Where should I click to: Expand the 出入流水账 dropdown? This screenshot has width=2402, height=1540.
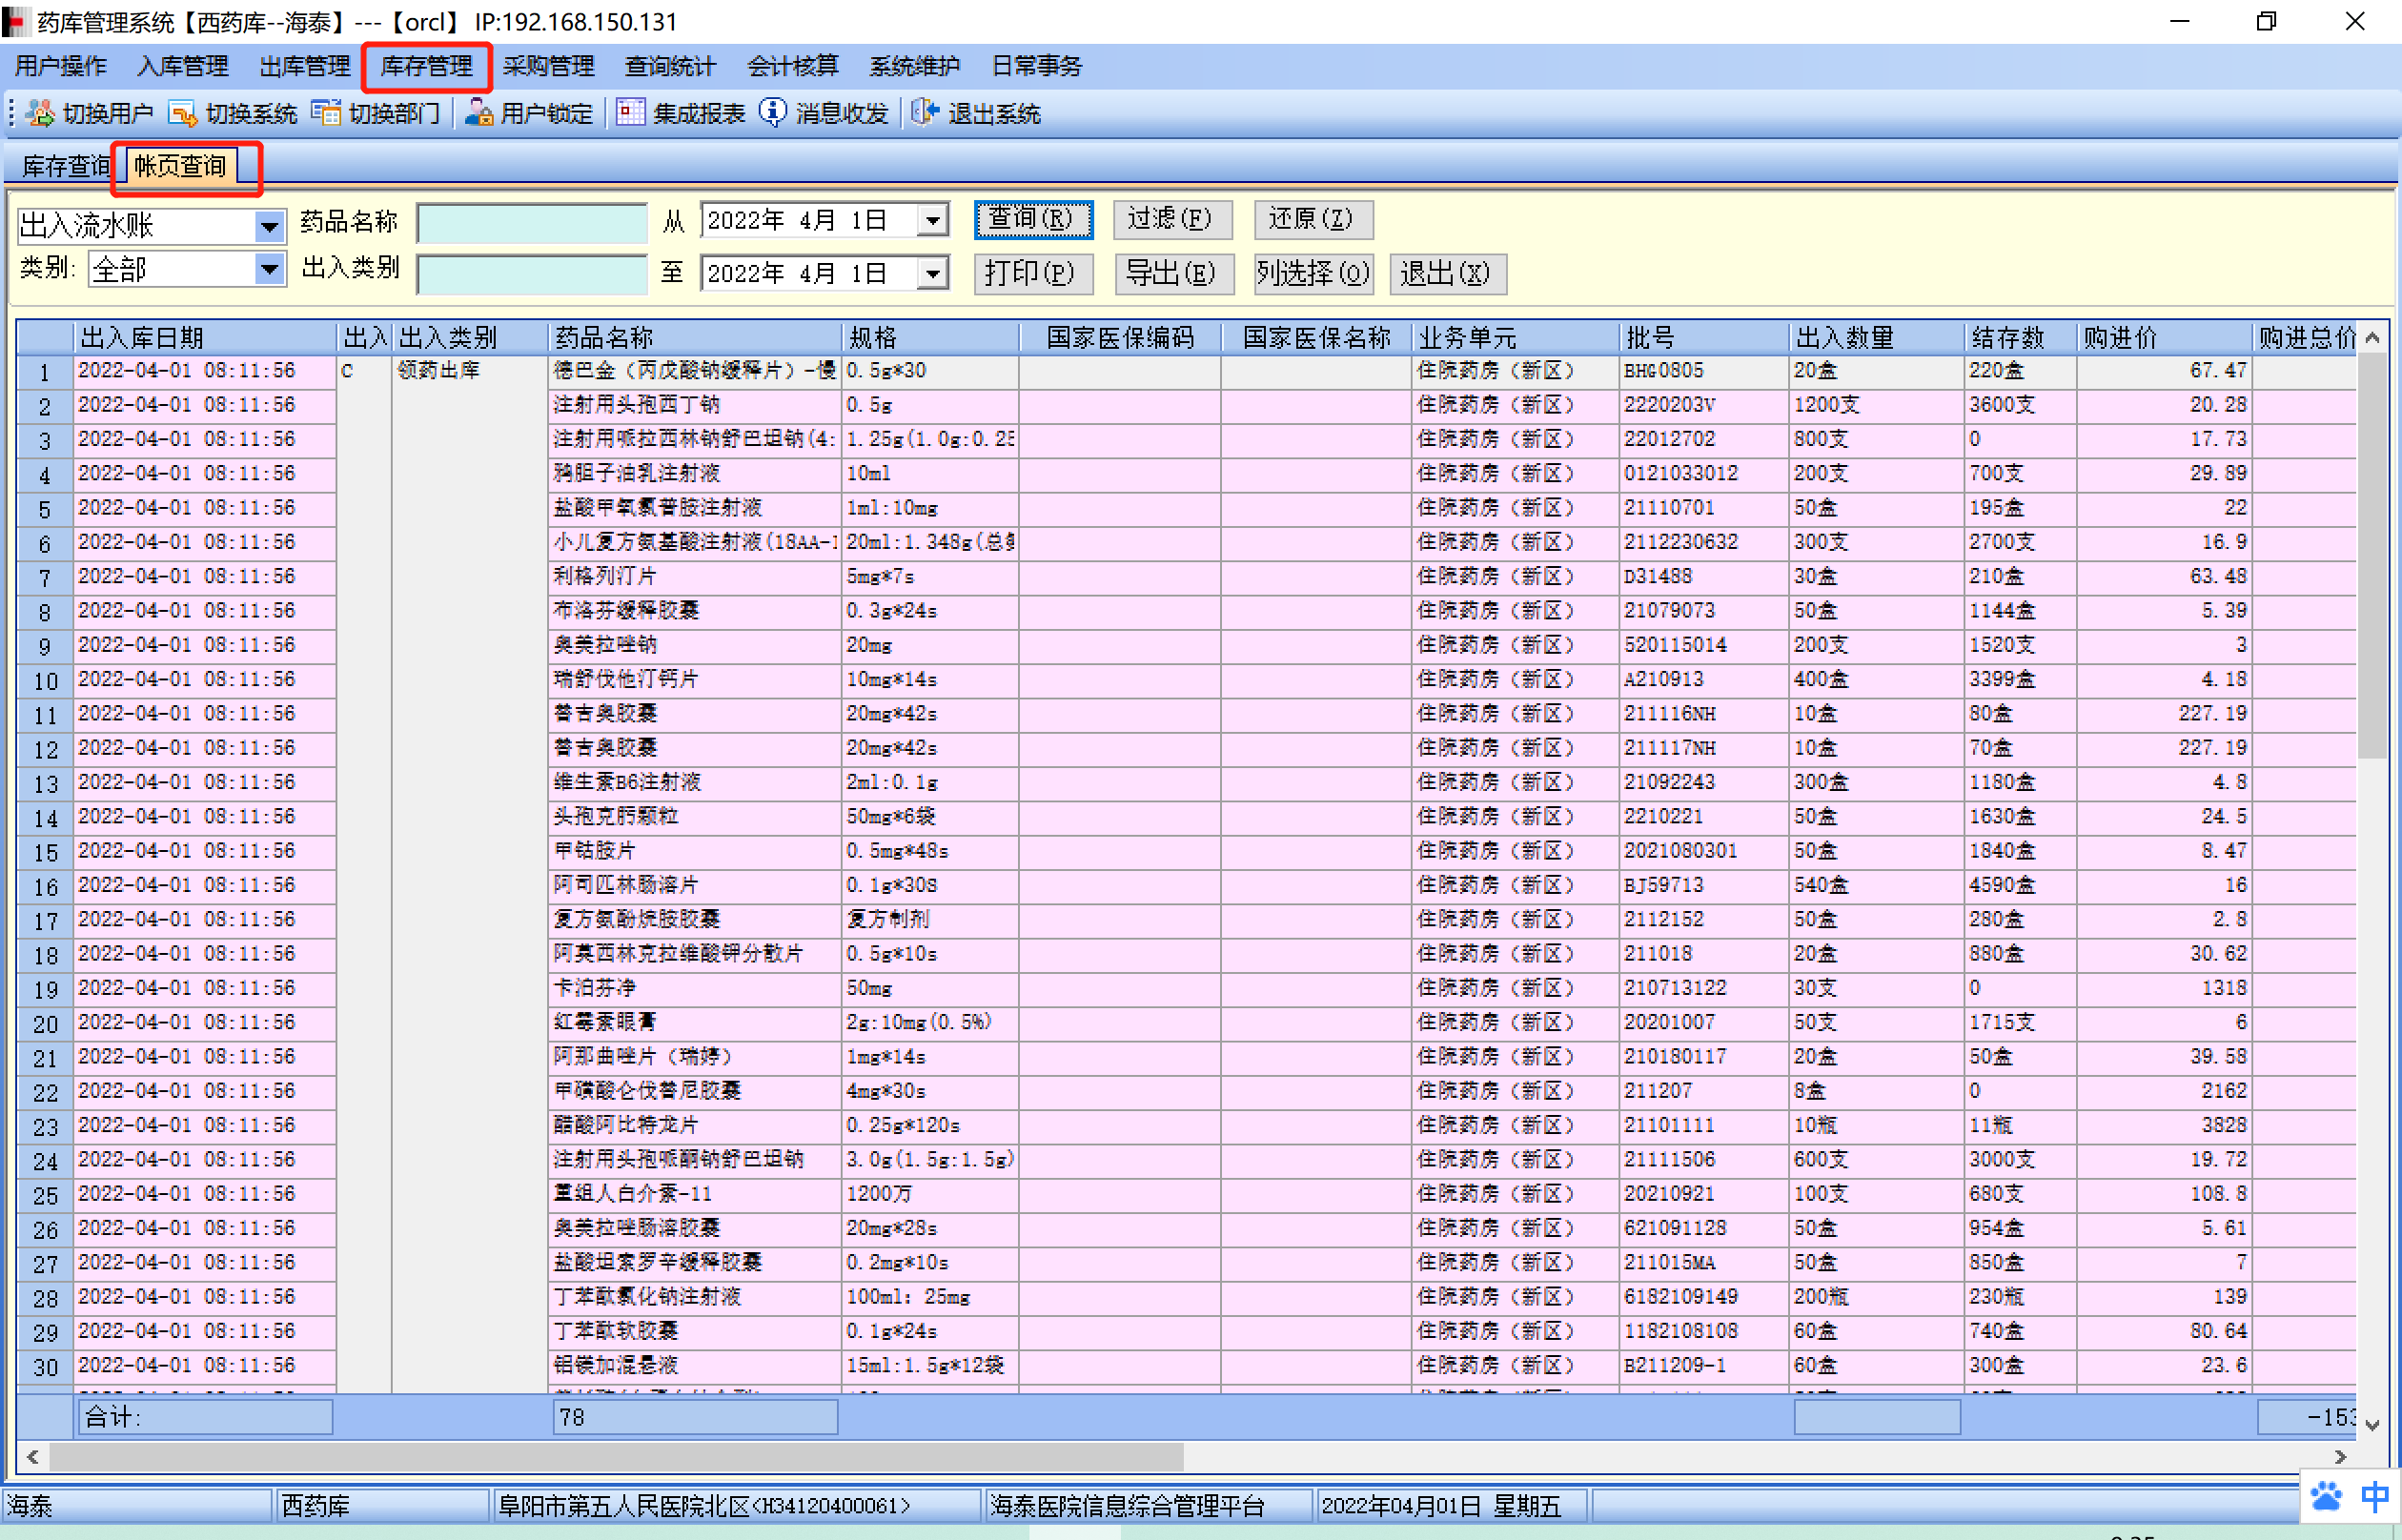tap(269, 226)
